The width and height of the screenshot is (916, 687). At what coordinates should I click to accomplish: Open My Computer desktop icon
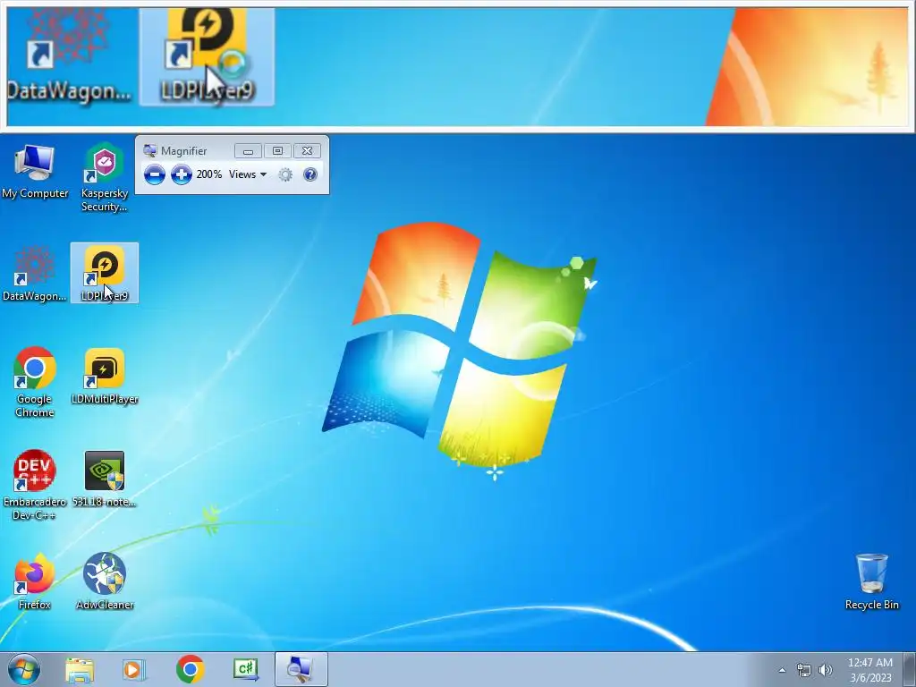[35, 171]
